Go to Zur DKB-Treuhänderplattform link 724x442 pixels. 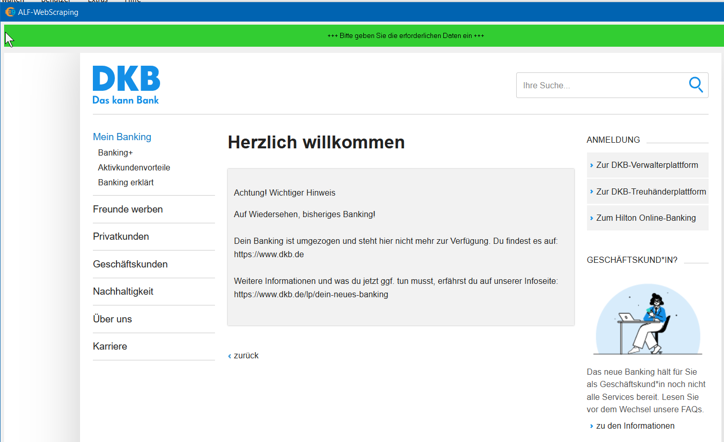click(648, 191)
